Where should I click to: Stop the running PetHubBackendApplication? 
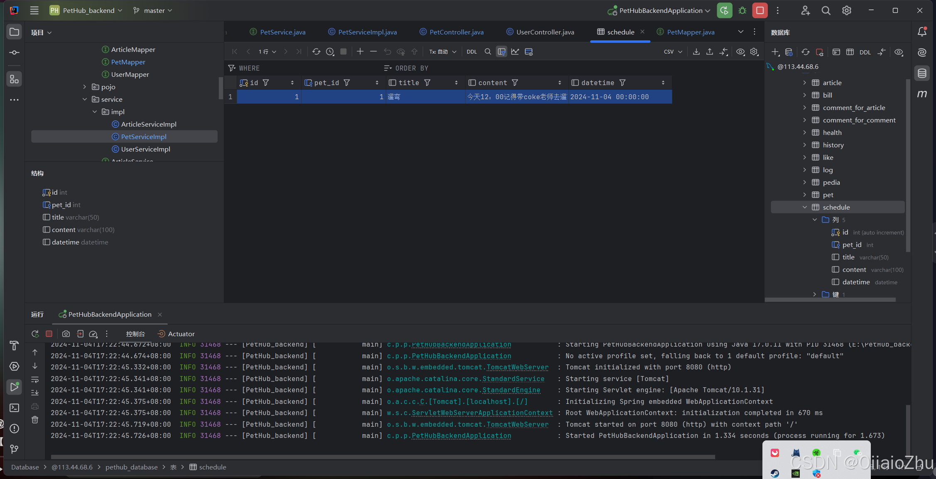(760, 11)
